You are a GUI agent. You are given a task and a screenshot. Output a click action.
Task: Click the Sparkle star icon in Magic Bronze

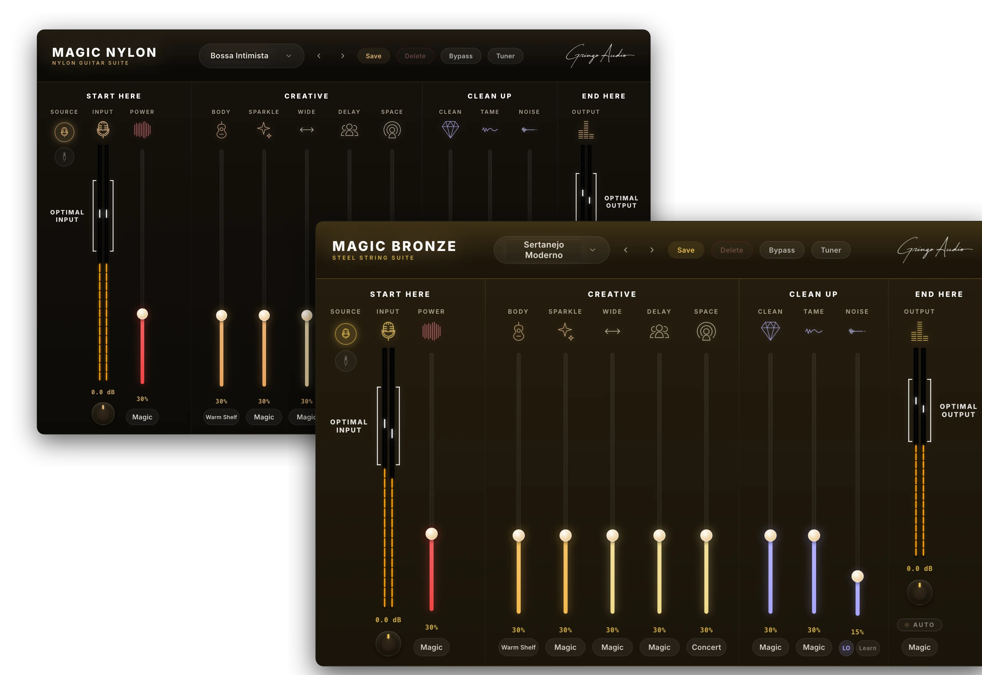[x=566, y=331]
